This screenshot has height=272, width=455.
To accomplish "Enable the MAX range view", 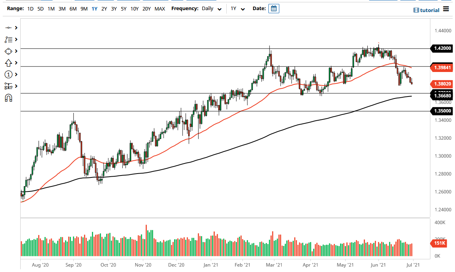I will pyautogui.click(x=160, y=8).
